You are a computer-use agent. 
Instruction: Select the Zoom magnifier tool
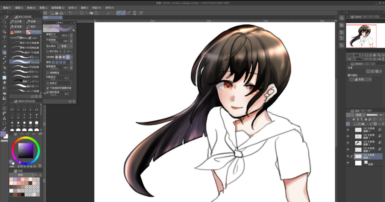coord(4,21)
